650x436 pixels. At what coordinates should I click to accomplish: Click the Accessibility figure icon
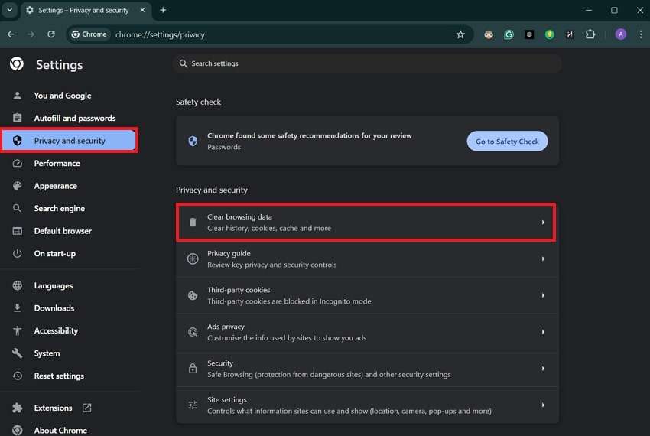[17, 330]
